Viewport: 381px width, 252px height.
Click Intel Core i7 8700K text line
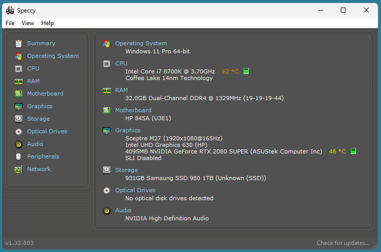point(170,71)
